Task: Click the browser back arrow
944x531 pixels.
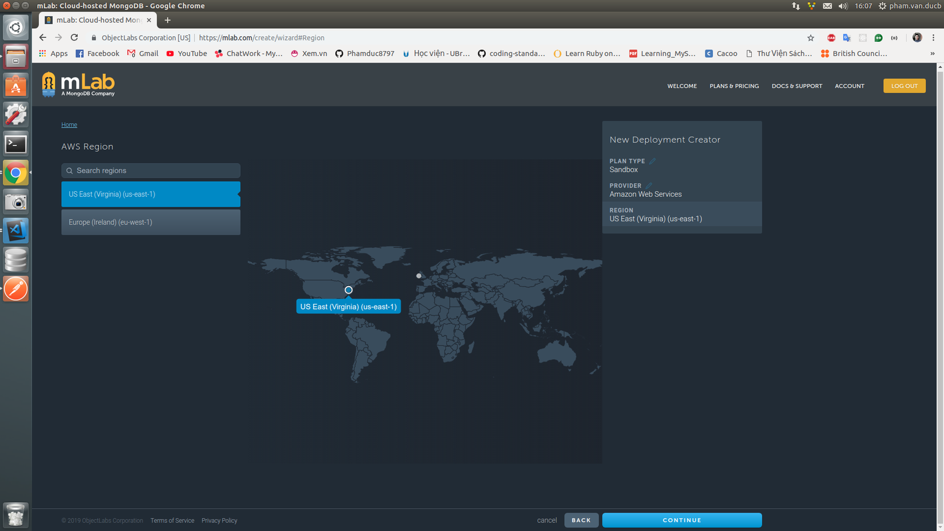Action: pyautogui.click(x=43, y=38)
